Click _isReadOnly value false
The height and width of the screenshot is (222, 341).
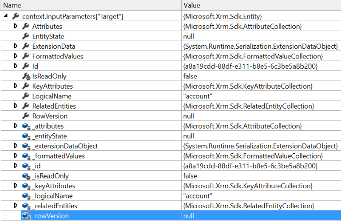(190, 176)
